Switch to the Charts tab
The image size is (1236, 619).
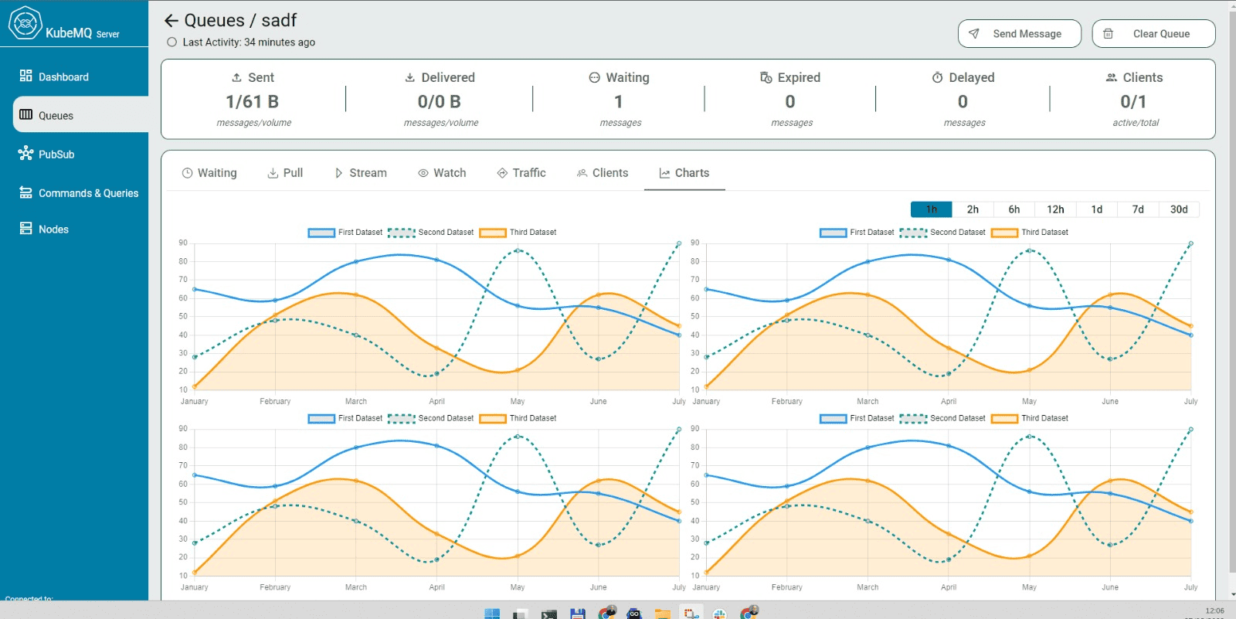click(x=684, y=173)
